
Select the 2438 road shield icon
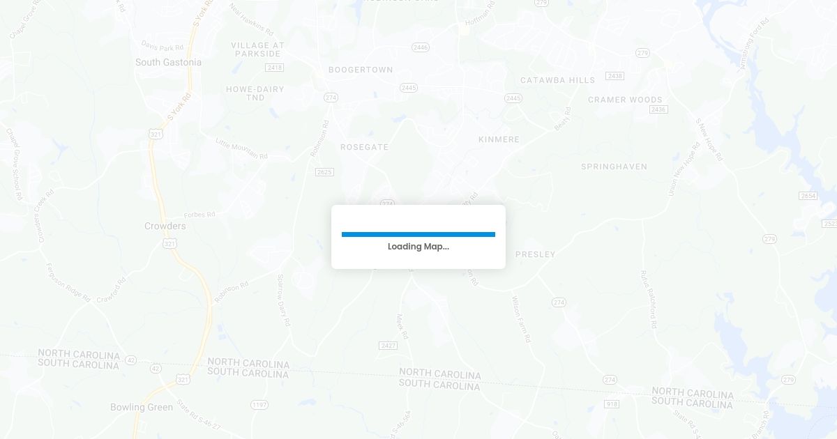click(x=614, y=76)
